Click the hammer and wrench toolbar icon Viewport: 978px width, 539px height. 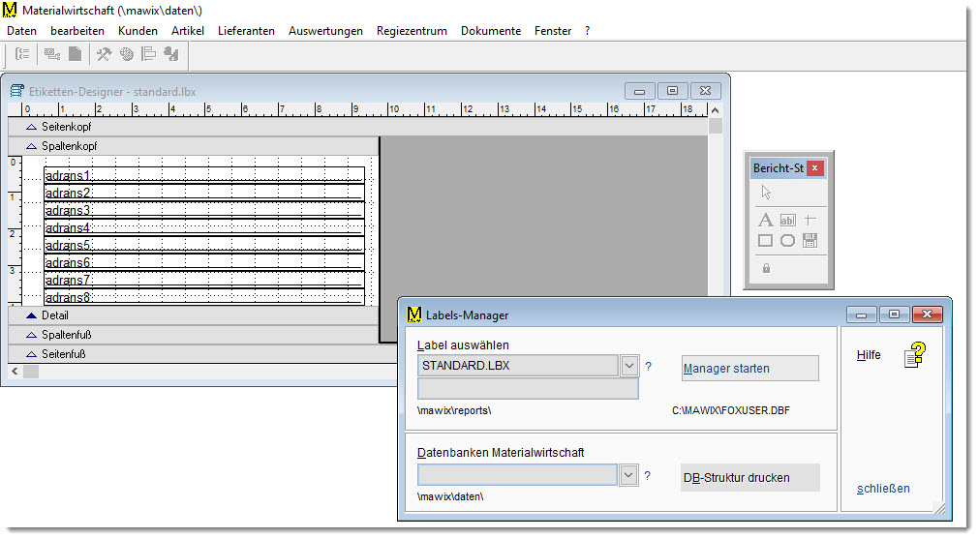(x=104, y=55)
